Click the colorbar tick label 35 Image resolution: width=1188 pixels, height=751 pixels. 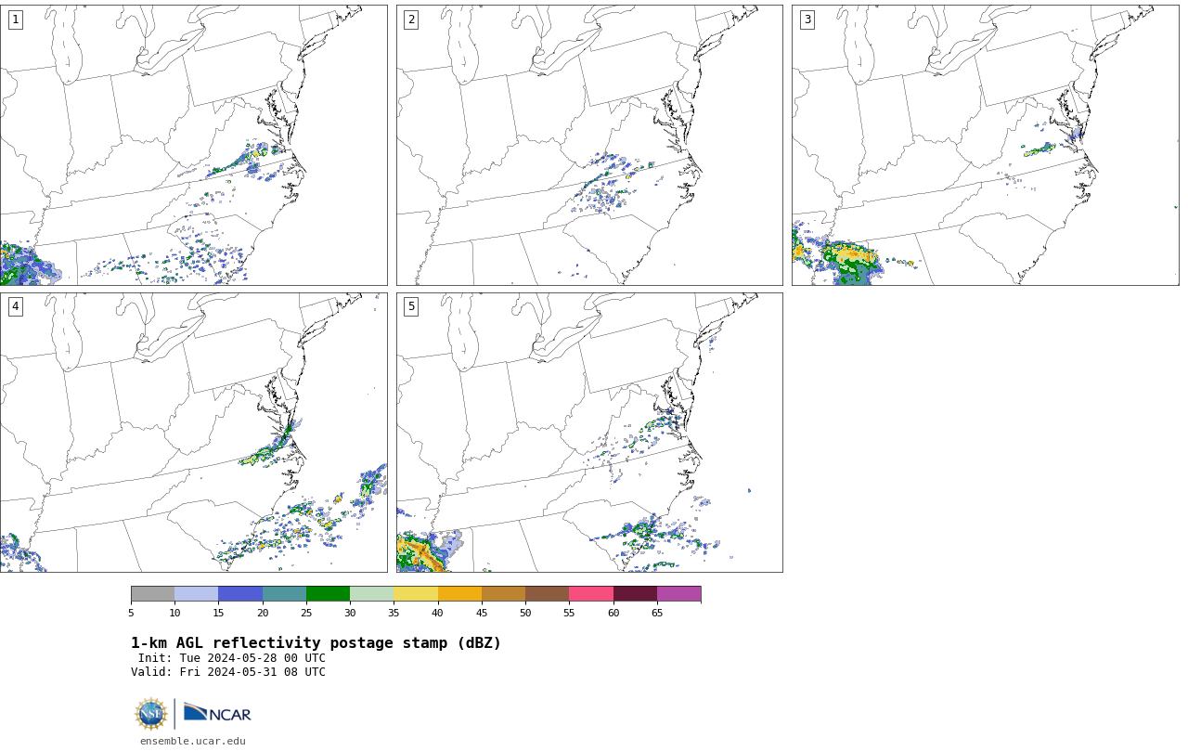point(394,613)
